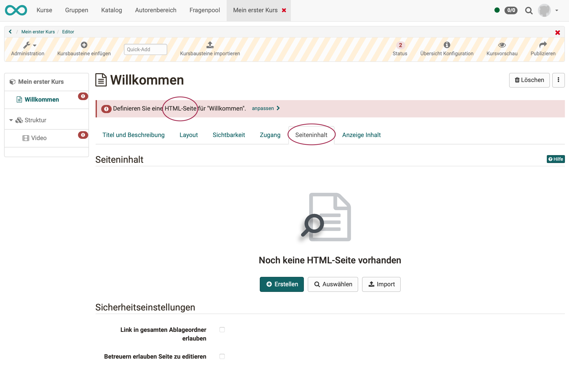Enable Betreuern erlauben Seite zu editieren
This screenshot has height=379, width=569.
(222, 356)
